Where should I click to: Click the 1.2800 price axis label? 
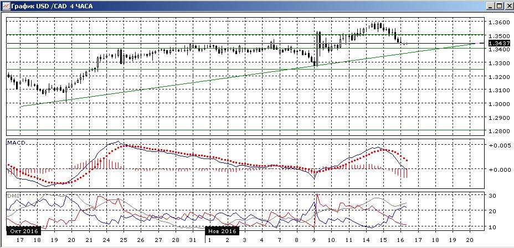pos(498,131)
